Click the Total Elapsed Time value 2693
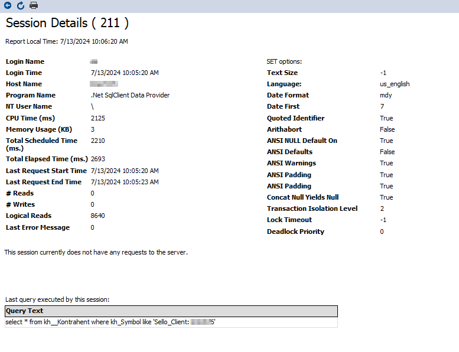The height and width of the screenshot is (352, 459). [98, 159]
